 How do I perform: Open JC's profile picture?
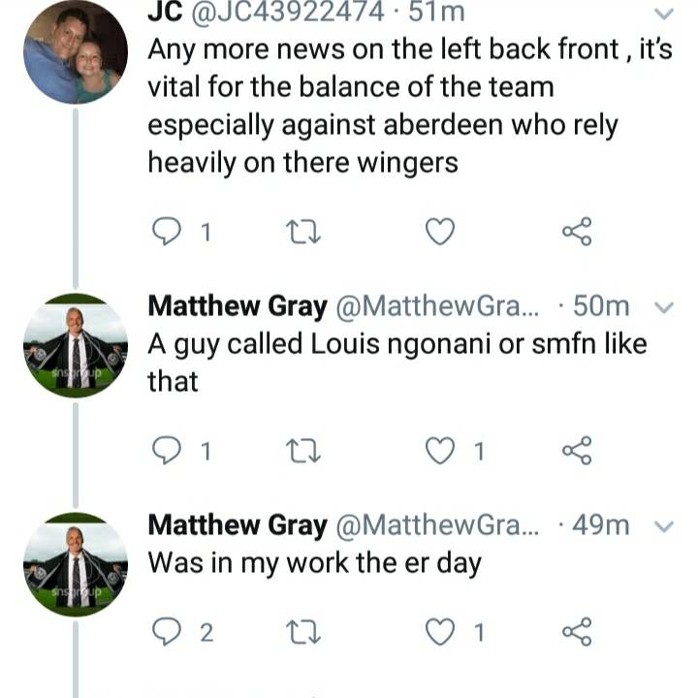76,51
